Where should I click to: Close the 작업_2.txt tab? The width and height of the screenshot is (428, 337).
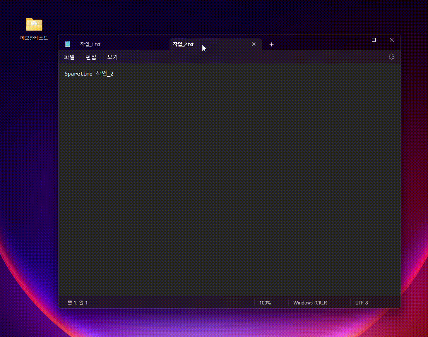253,44
